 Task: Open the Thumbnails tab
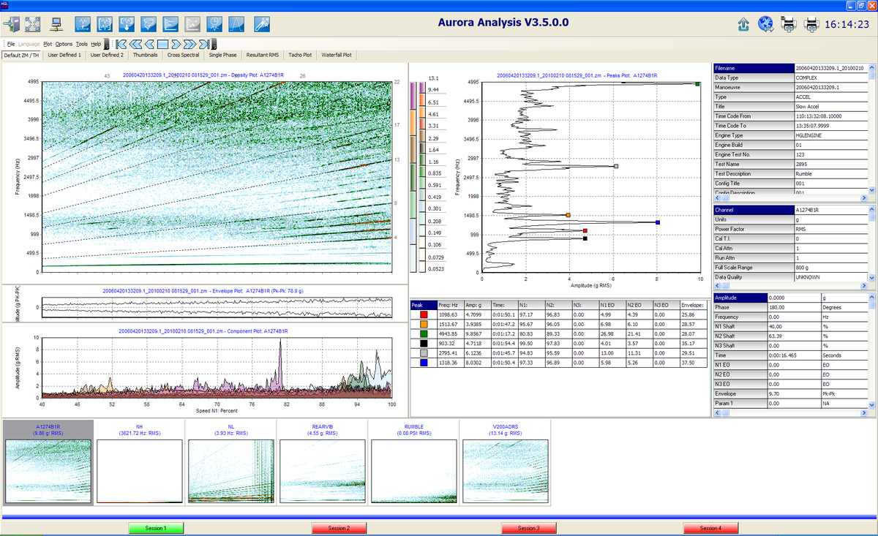pyautogui.click(x=146, y=55)
